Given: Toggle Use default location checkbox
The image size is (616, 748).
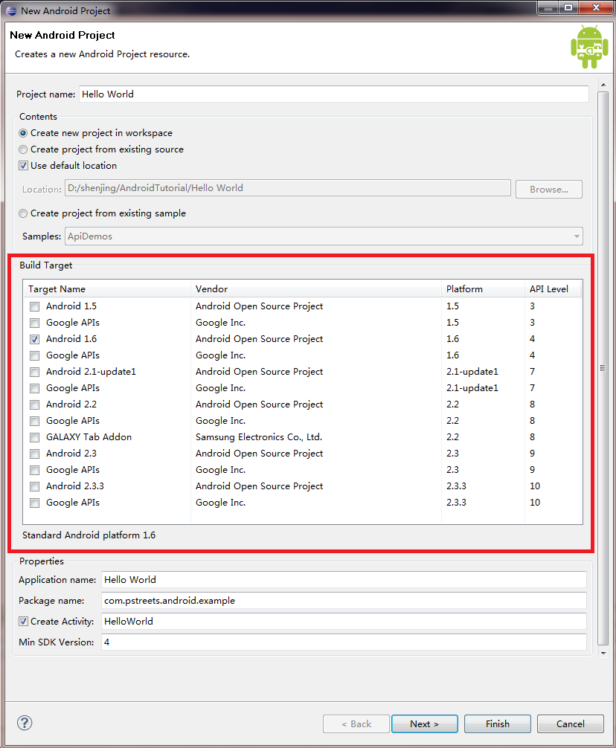Looking at the screenshot, I should click(x=23, y=166).
